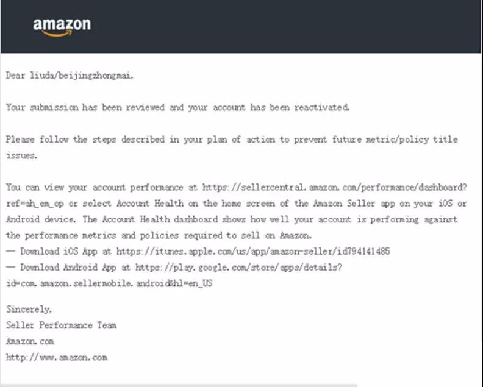483x387 pixels.
Task: Click the id=com.amazon.sellermobile.android link continuation
Action: point(109,283)
